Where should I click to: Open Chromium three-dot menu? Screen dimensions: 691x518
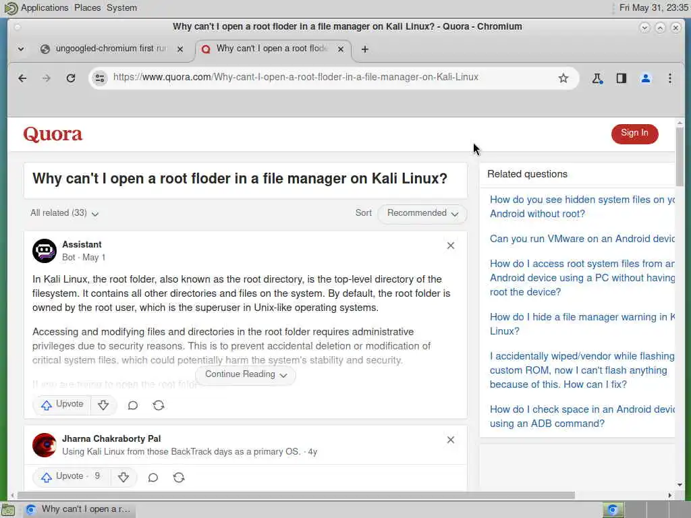coord(669,78)
